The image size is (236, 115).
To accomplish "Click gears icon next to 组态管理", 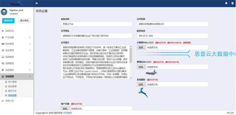I will click(3, 51).
